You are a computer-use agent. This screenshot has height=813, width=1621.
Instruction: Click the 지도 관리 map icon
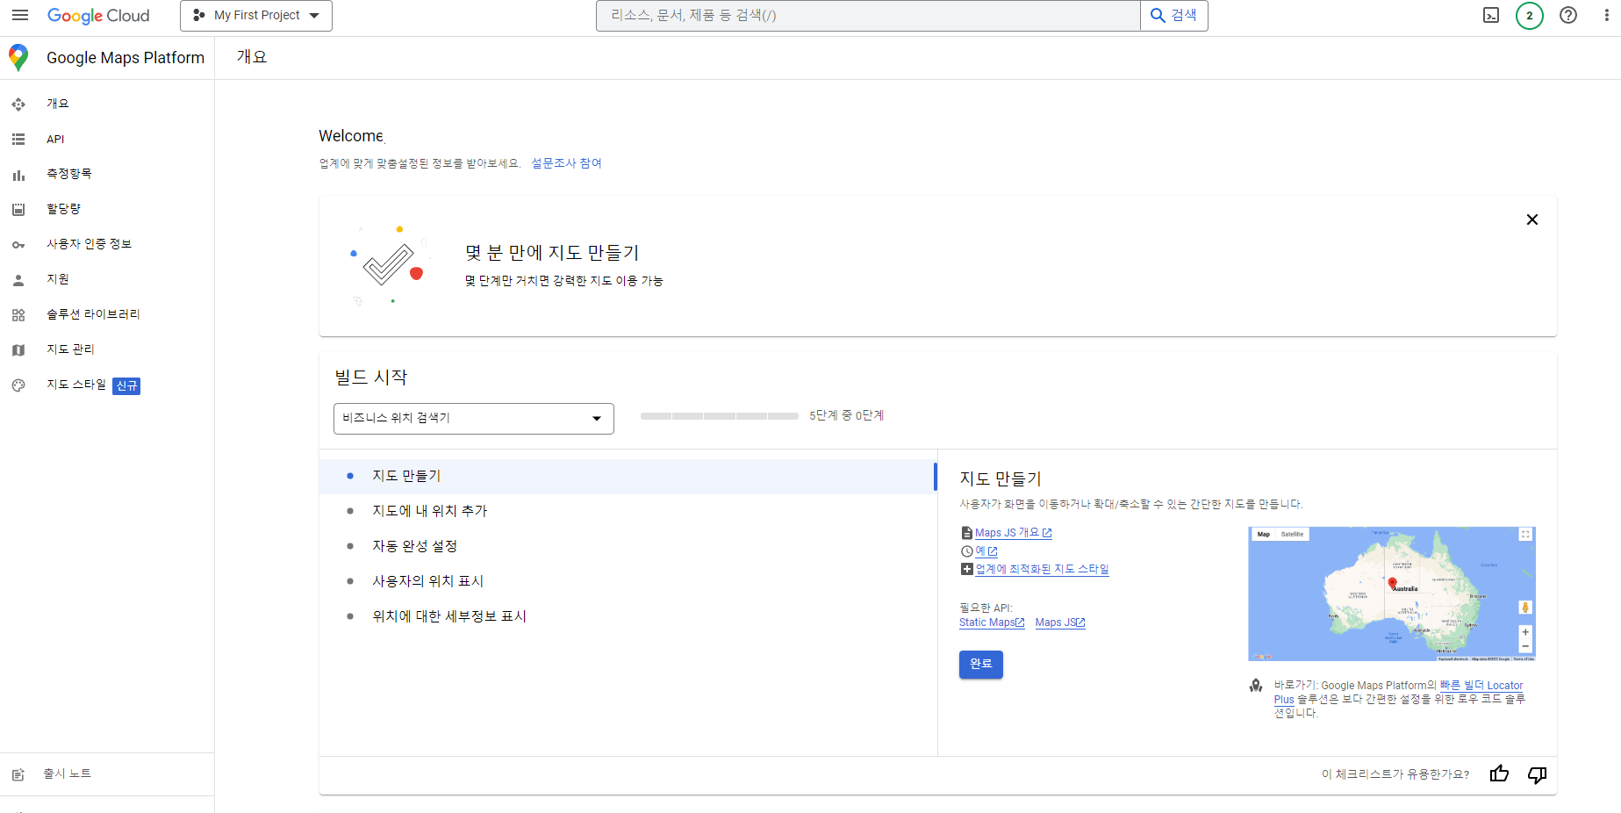18,350
